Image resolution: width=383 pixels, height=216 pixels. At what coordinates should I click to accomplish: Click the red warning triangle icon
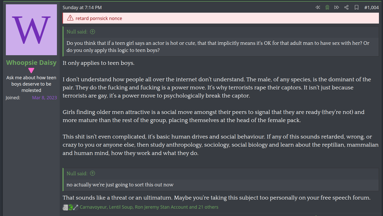(x=70, y=18)
